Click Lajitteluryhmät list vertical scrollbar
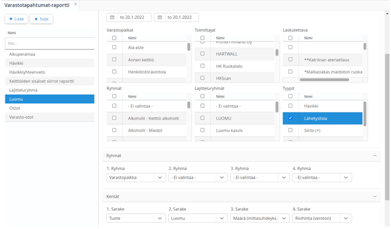 (x=277, y=107)
